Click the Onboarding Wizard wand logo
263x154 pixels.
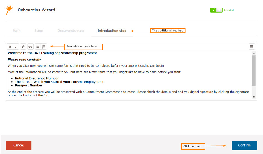9,10
